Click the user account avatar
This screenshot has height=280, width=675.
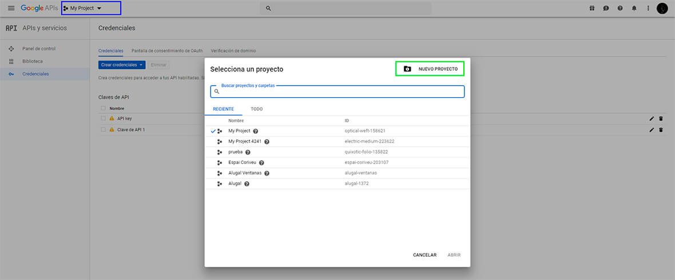pyautogui.click(x=662, y=8)
